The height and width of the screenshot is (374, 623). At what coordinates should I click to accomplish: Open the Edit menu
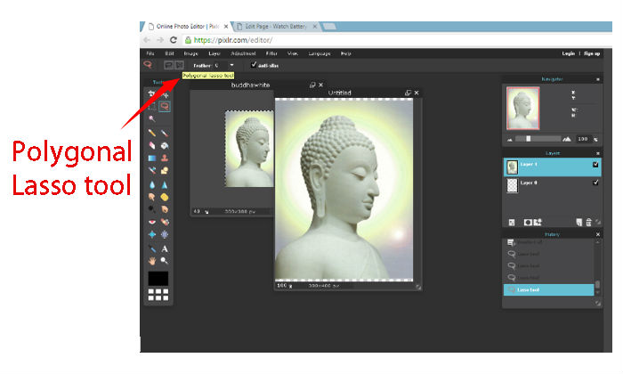pos(170,53)
